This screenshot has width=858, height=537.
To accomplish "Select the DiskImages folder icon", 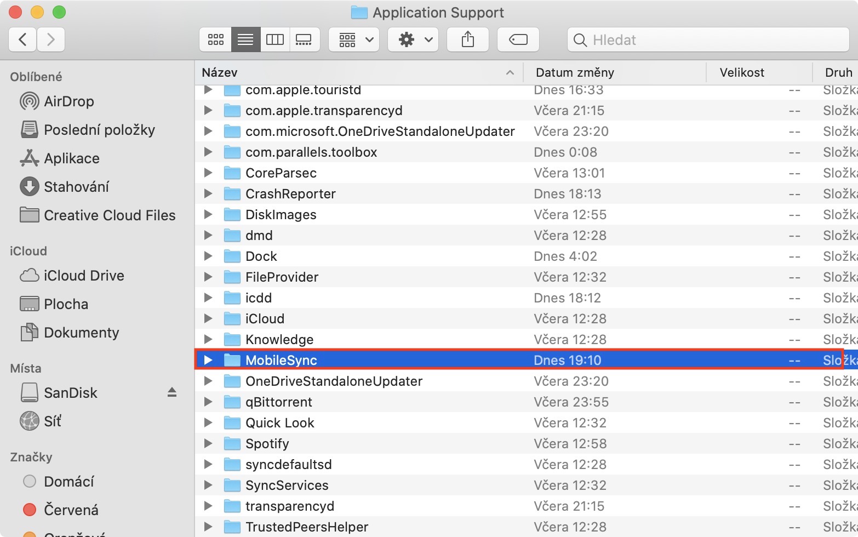I will tap(232, 214).
